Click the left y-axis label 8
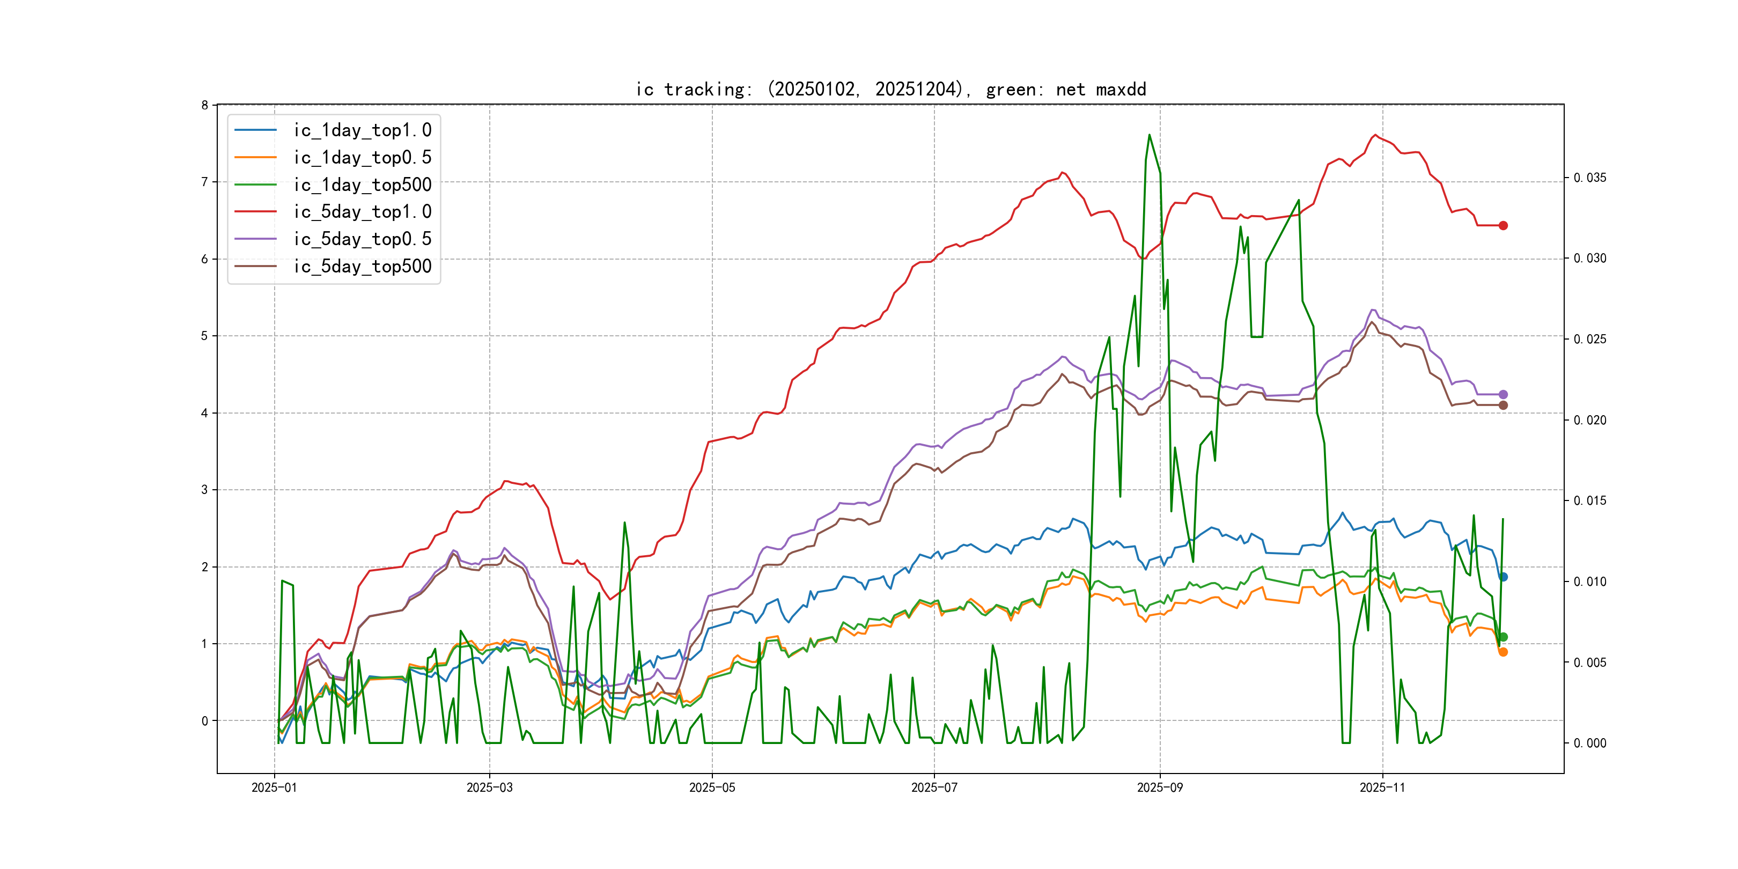This screenshot has width=1738, height=869. 204,105
